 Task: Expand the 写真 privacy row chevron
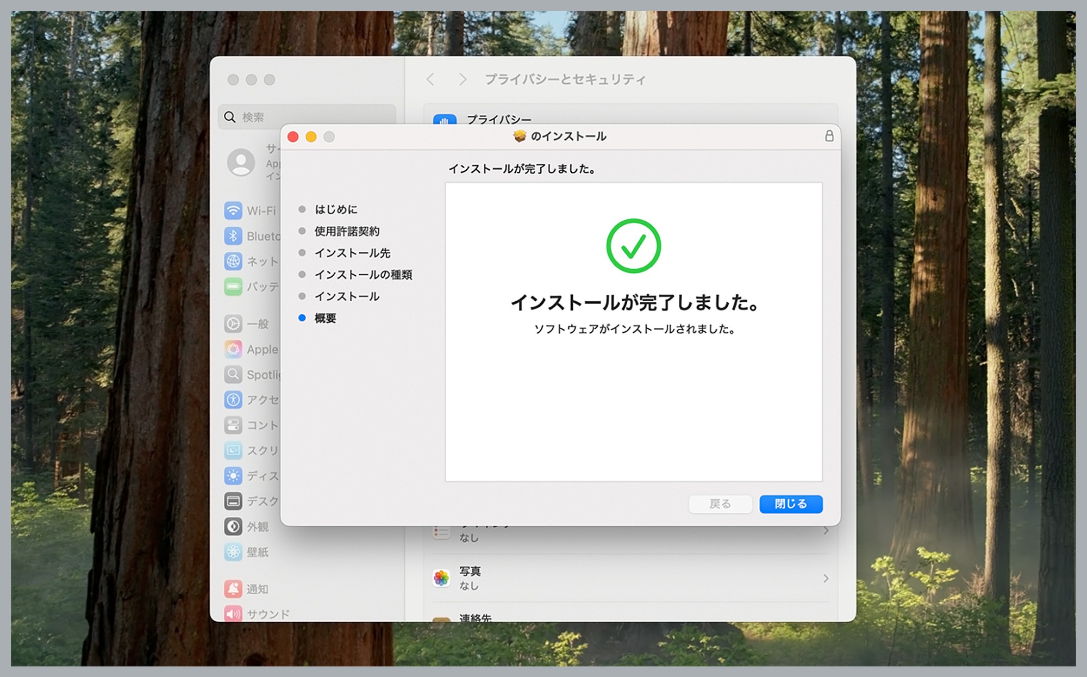point(827,578)
